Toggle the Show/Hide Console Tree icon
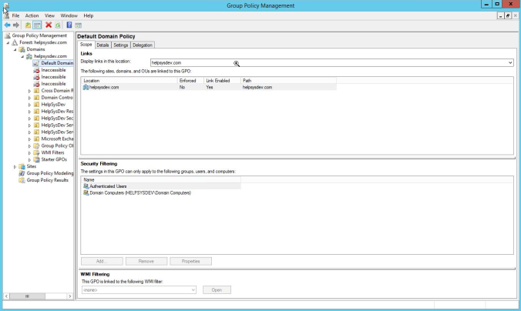 [37, 25]
